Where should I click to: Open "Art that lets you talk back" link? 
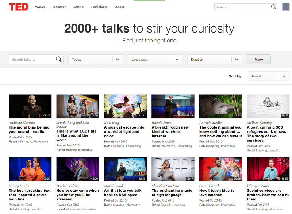[123, 192]
